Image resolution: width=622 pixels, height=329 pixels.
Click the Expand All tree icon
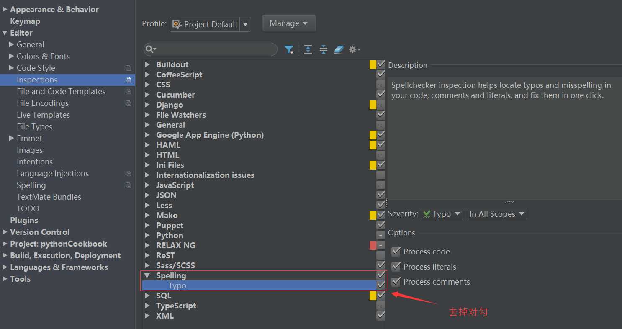(x=308, y=49)
